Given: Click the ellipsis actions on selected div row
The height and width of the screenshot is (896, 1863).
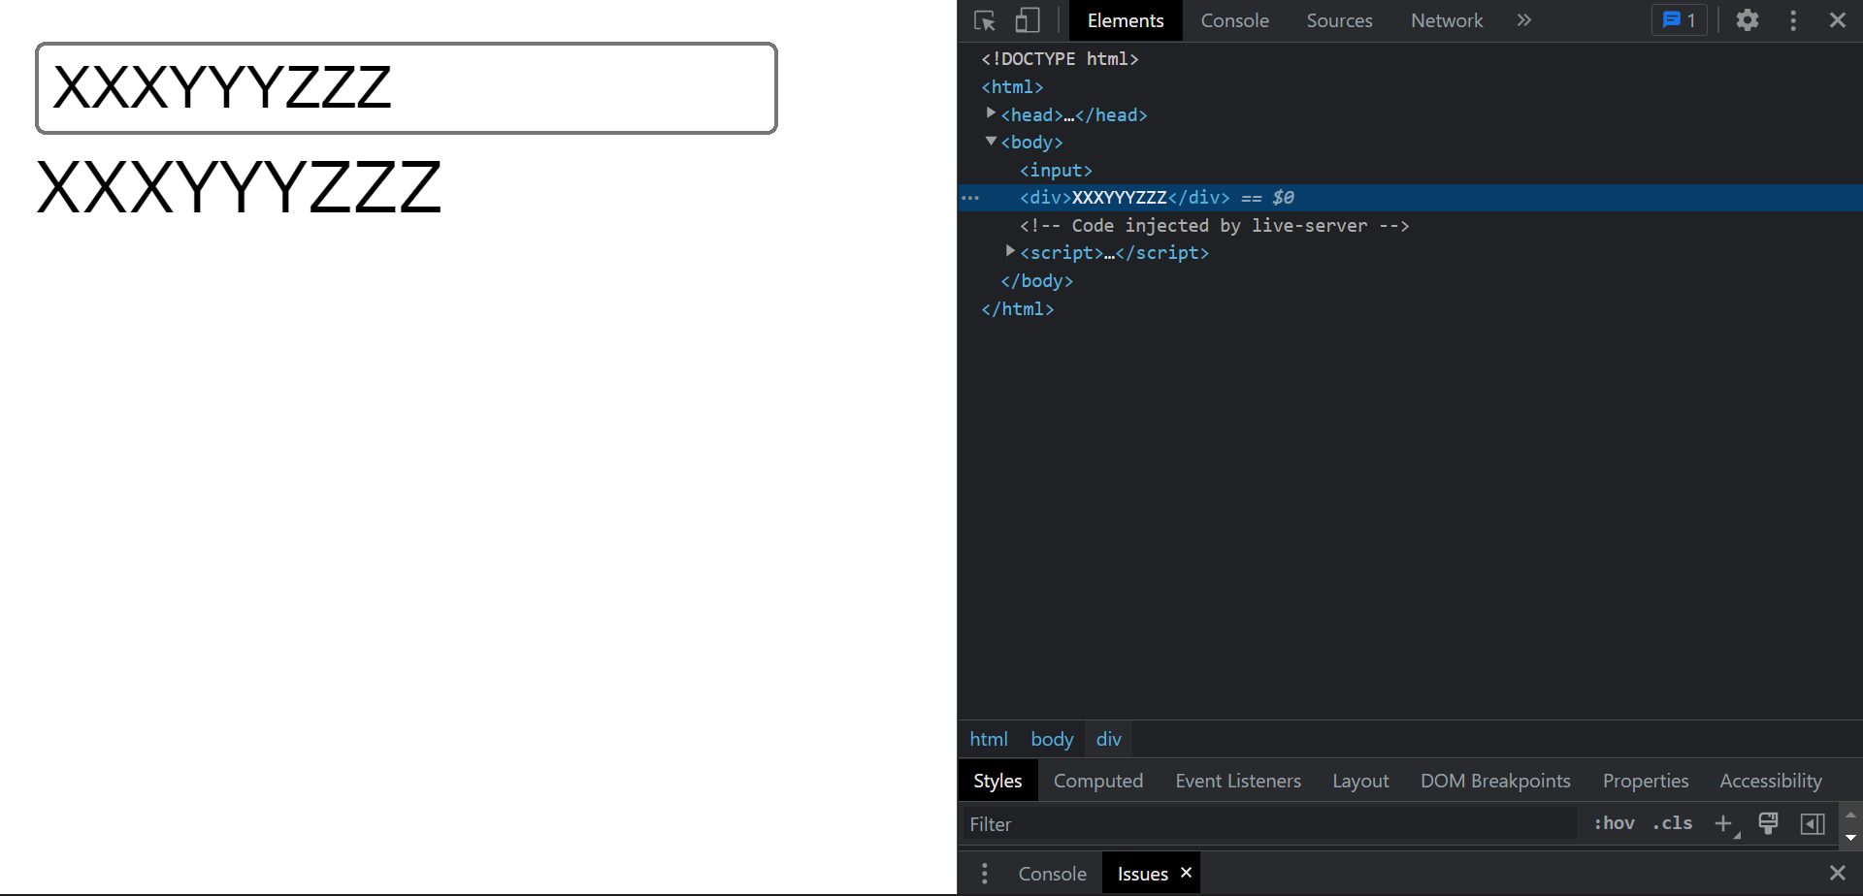Looking at the screenshot, I should click(x=970, y=198).
